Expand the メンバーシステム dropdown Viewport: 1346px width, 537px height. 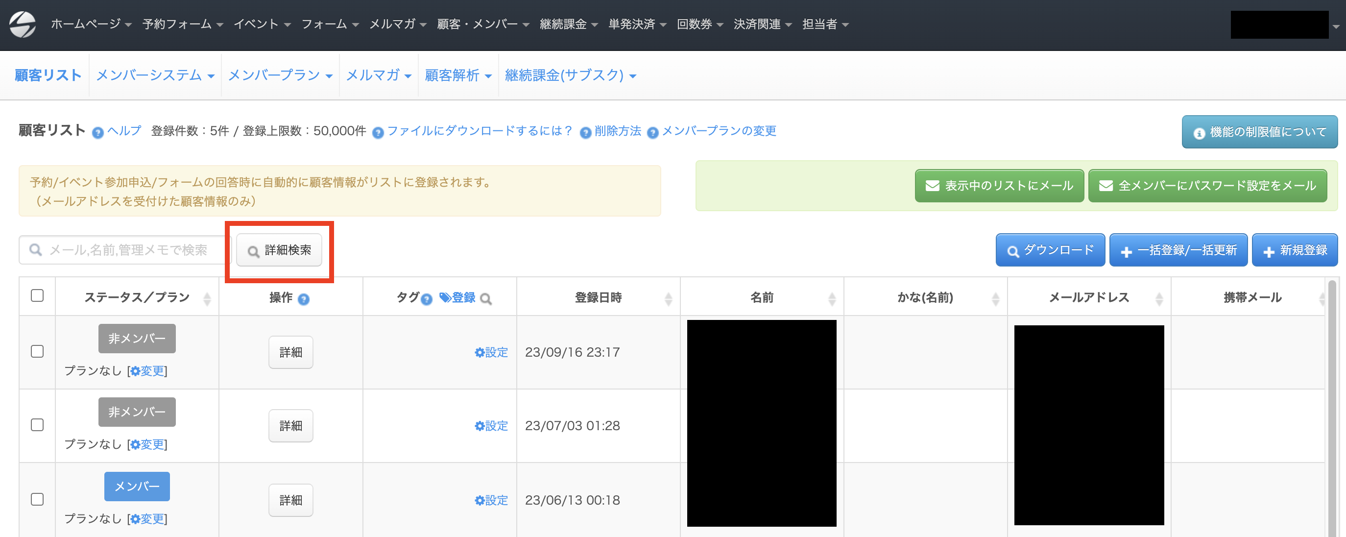155,76
